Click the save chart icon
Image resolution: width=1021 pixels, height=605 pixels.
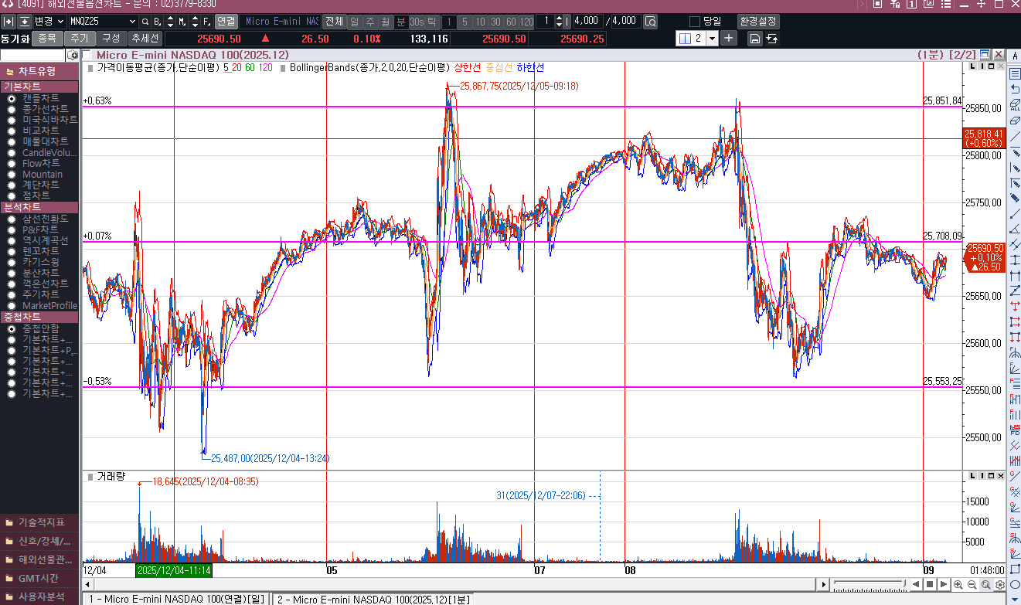click(754, 39)
